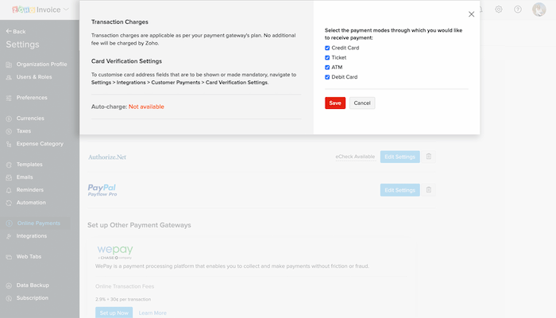This screenshot has width=556, height=318.
Task: Delete the Authorize.Net gateway via trash icon
Action: click(x=429, y=157)
